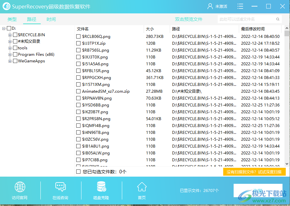
Task: Click the file list scrollbar down arrow
Action: point(287,164)
